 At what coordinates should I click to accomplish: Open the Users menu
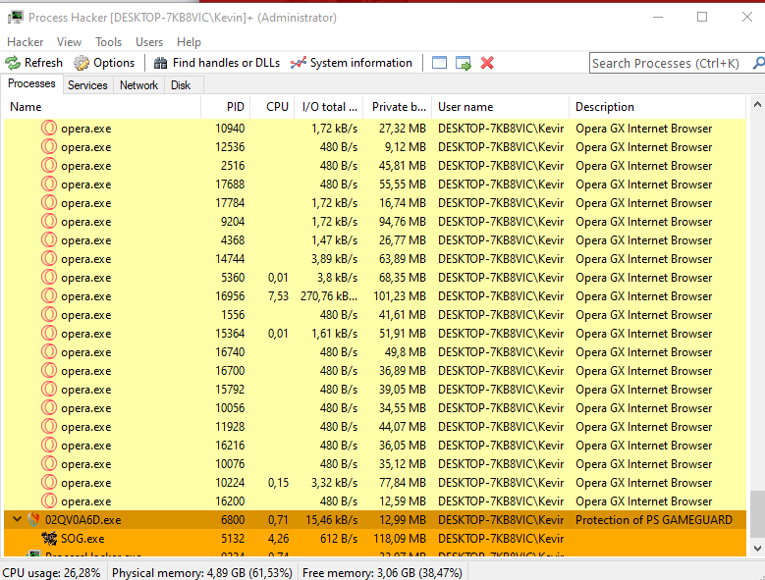pyautogui.click(x=149, y=42)
